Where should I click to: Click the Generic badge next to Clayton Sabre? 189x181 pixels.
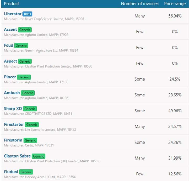pyautogui.click(x=39, y=156)
